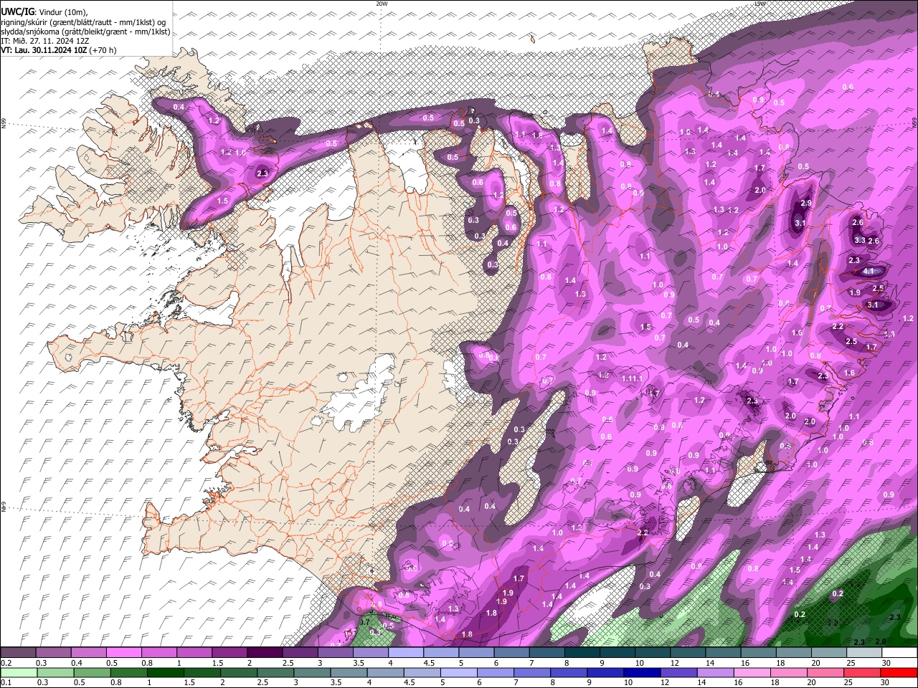Click the '20W' longitude label at top
The image size is (918, 688).
pos(382,4)
